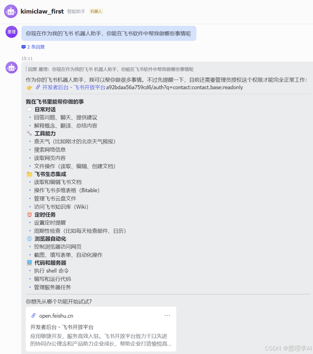The image size is (313, 354).
Task: Click the 控制浏览器访问网页 bullet item
Action: coord(58,247)
